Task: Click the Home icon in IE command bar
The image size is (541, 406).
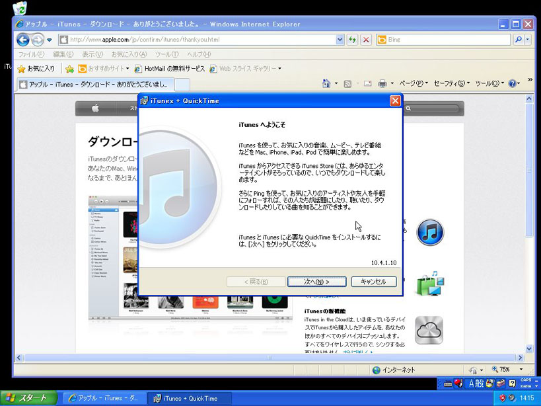Action: point(326,83)
